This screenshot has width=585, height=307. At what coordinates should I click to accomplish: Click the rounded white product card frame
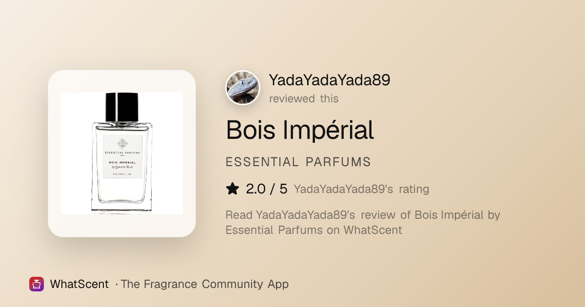[x=122, y=153]
